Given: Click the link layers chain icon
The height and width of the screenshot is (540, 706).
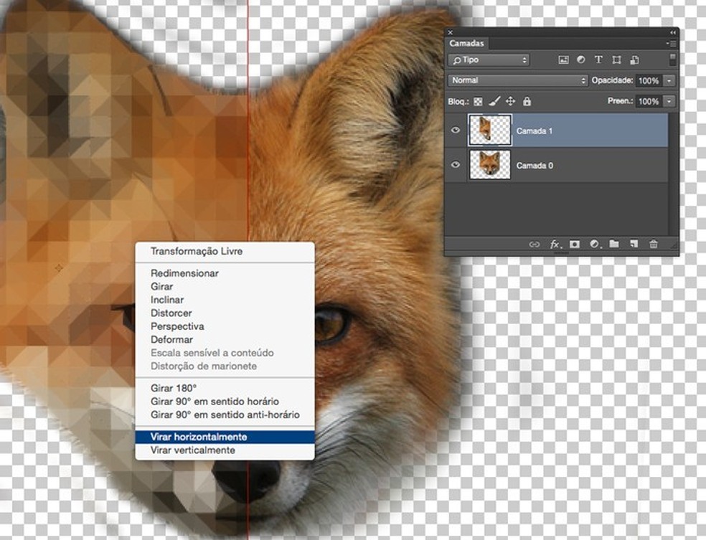Looking at the screenshot, I should coord(535,245).
